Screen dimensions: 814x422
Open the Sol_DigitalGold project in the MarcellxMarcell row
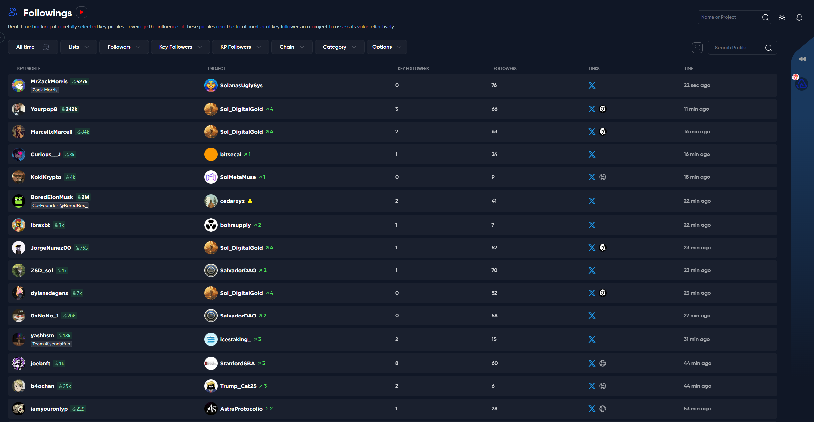click(x=241, y=132)
